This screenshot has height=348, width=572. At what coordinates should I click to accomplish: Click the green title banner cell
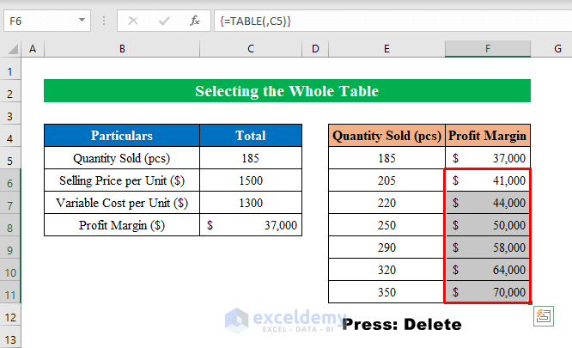tap(287, 91)
